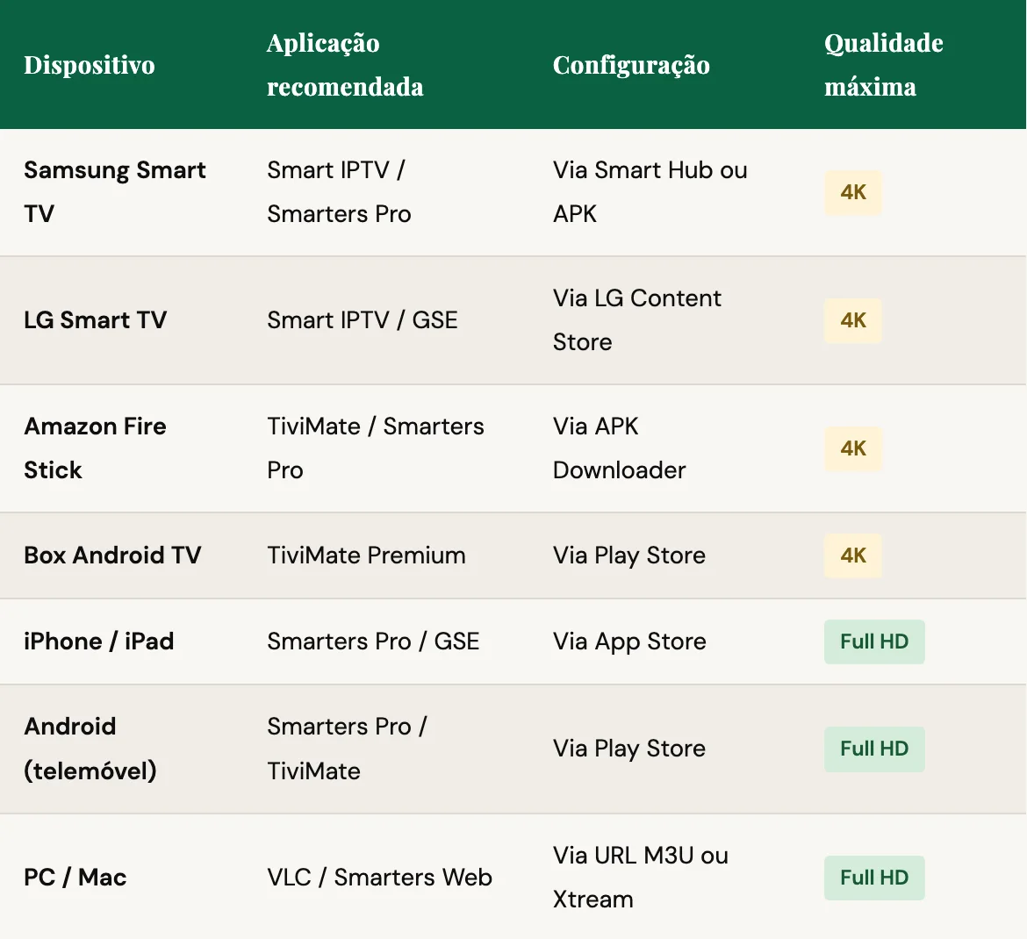This screenshot has height=939, width=1027.
Task: Select the LG Smart TV device cell
Action: [x=95, y=320]
